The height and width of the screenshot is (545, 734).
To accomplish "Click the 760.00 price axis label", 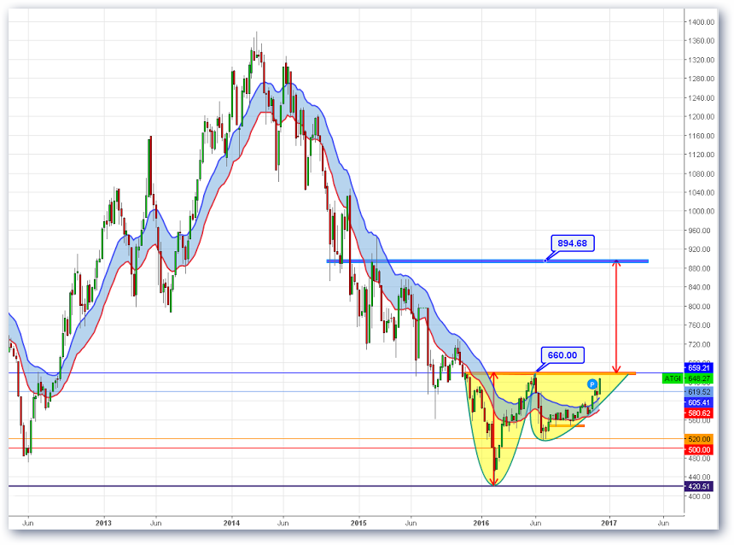I will (x=701, y=325).
